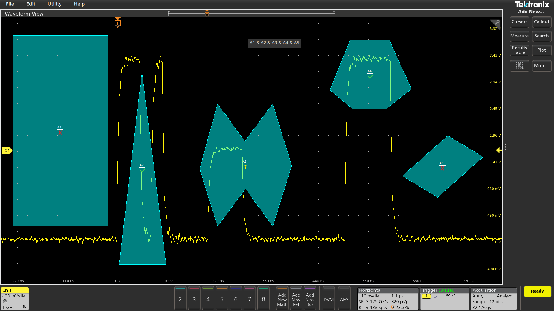The image size is (554, 311).
Task: Open the Ch 1 badge settings
Action: 14,298
